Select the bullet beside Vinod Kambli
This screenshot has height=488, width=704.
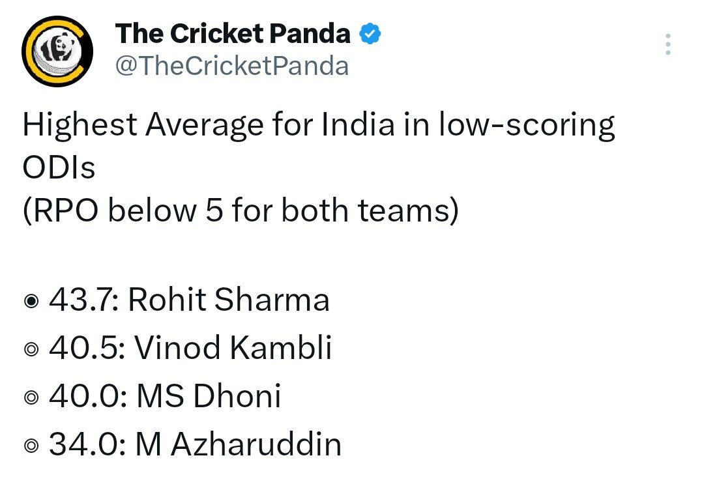tap(31, 349)
